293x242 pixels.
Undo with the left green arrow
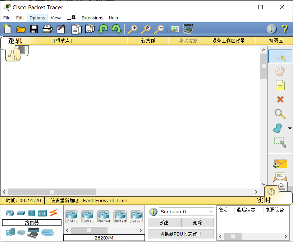click(103, 29)
